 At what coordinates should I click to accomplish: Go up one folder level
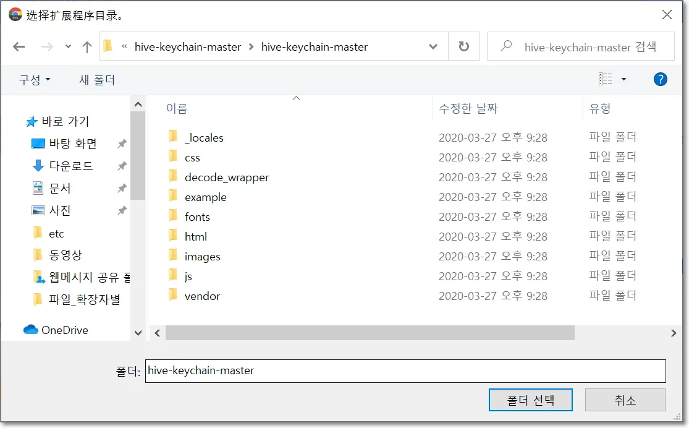[x=87, y=46]
